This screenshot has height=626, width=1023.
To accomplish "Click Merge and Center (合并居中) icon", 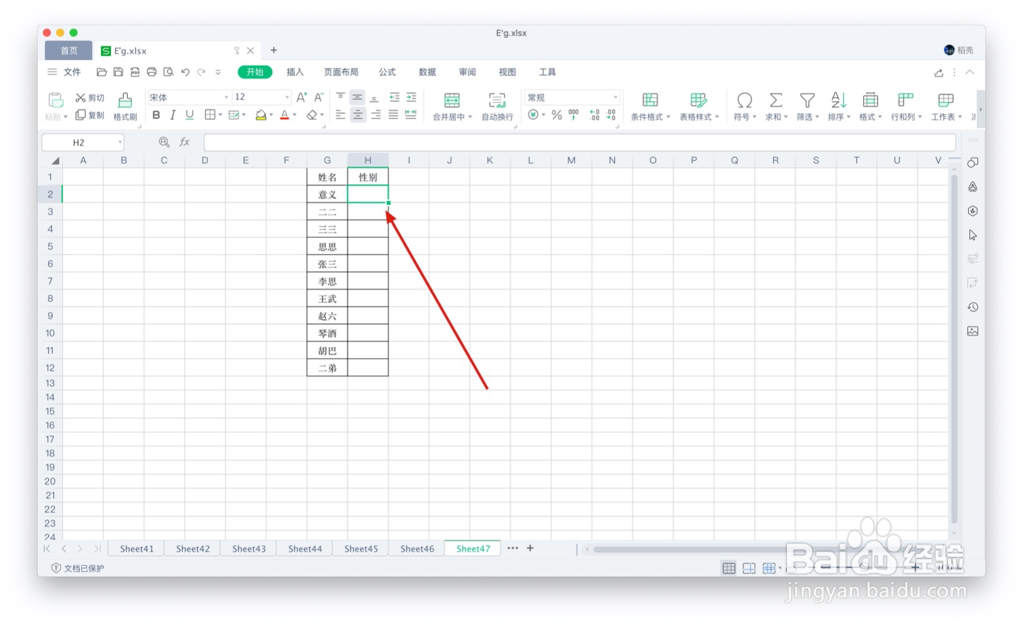I will pos(452,100).
